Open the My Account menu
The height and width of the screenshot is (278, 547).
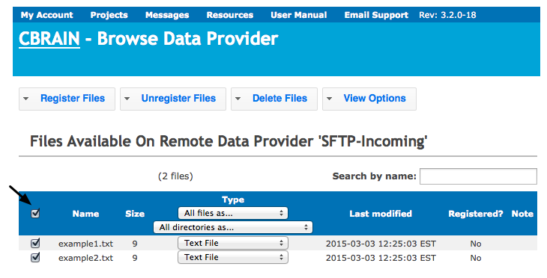pyautogui.click(x=46, y=15)
